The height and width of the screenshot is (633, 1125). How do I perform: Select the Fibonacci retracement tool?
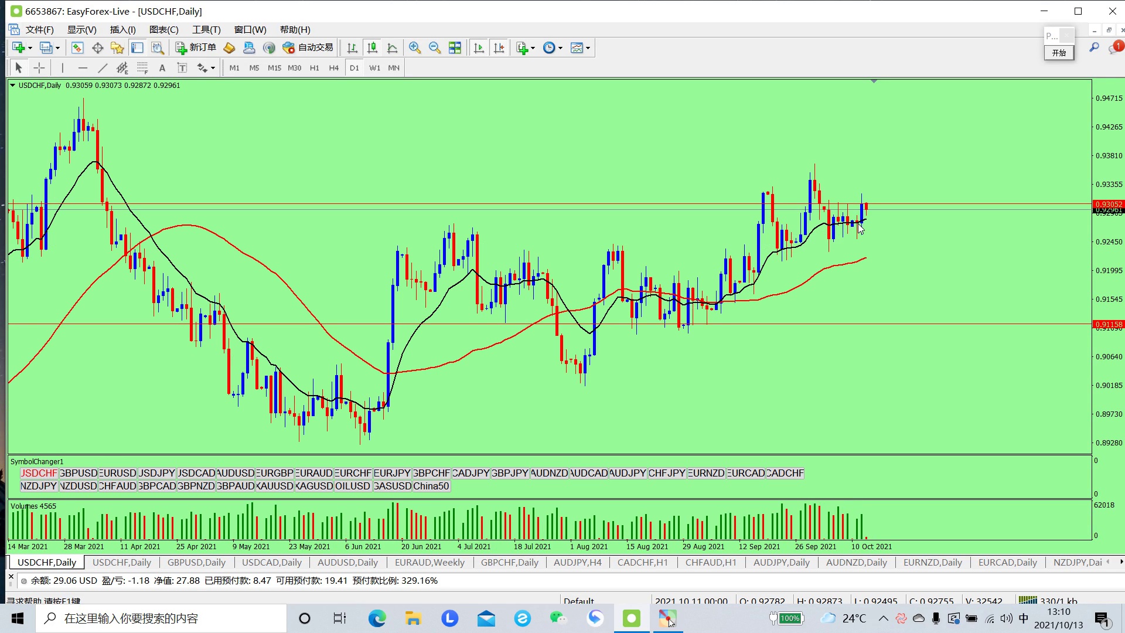pos(142,68)
